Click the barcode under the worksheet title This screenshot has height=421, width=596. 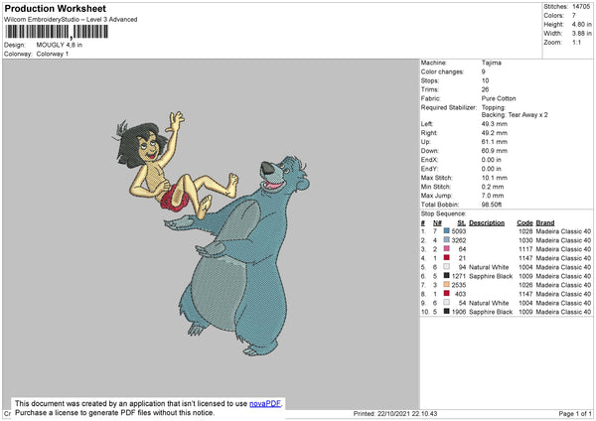57,32
